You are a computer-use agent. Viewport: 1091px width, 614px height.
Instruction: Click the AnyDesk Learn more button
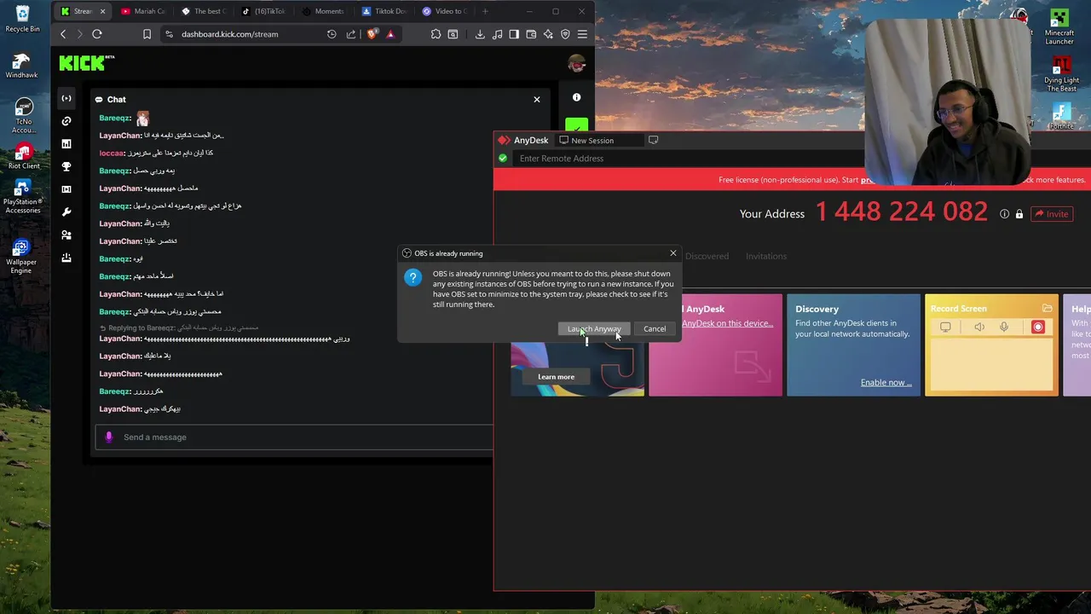(x=556, y=377)
